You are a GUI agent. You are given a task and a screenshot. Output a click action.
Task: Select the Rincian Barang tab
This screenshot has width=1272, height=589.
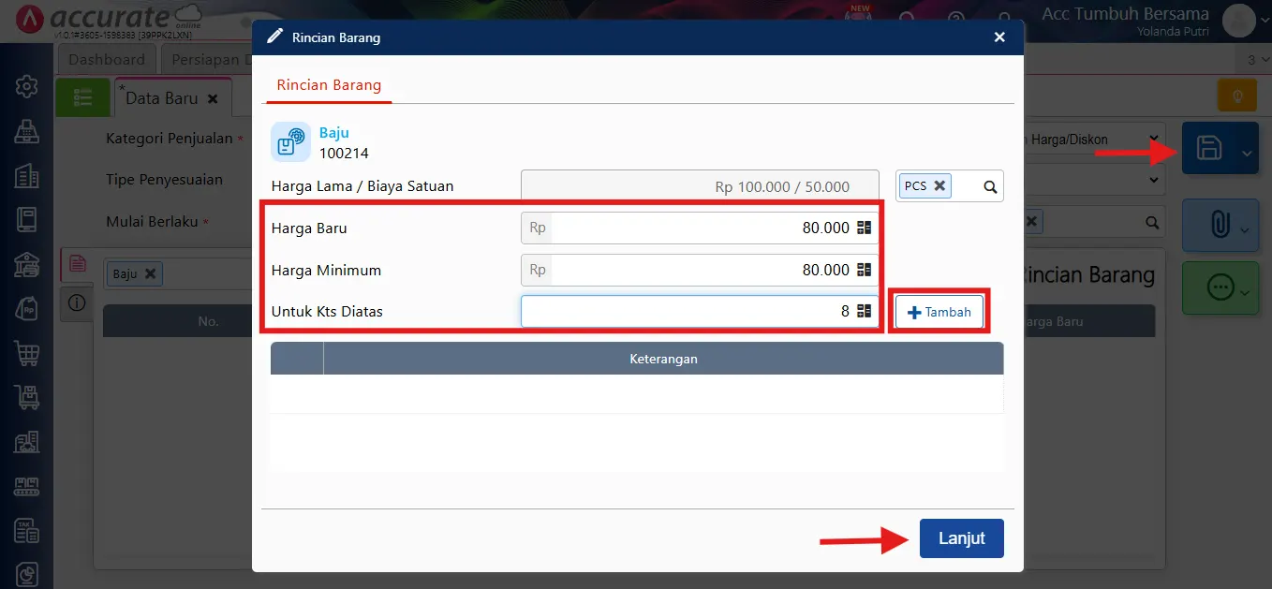tap(329, 84)
